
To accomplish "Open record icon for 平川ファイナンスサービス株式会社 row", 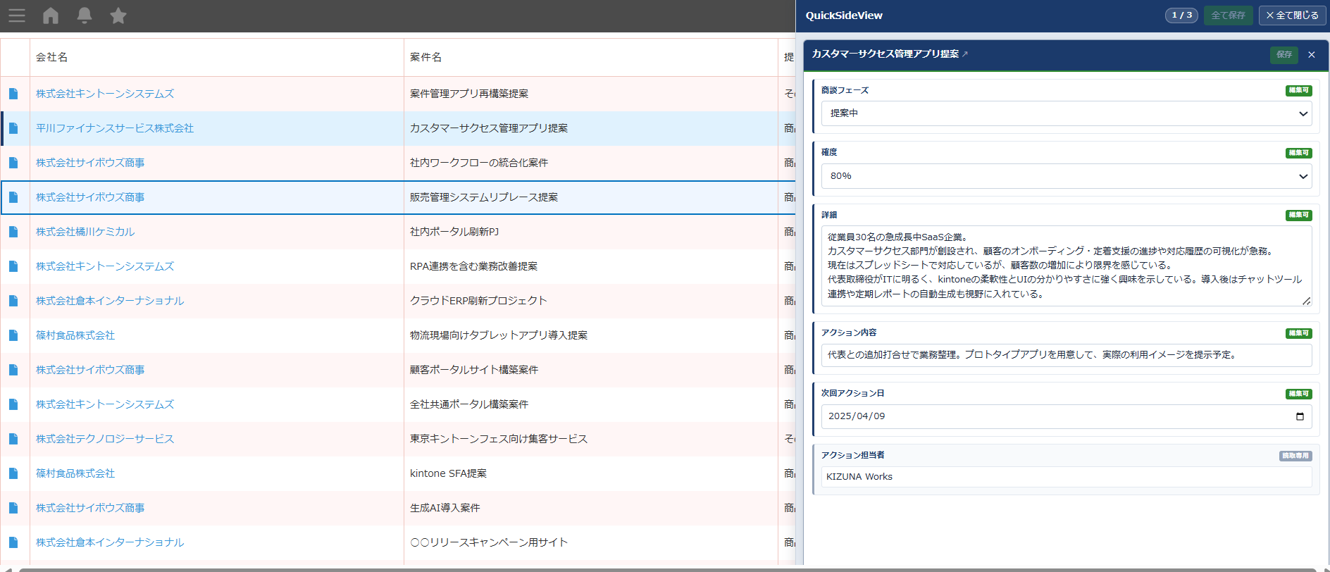I will (x=13, y=128).
